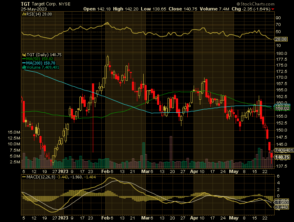Click the 180.0 price axis label
Viewport: 294px width, 222px height.
(x=282, y=54)
